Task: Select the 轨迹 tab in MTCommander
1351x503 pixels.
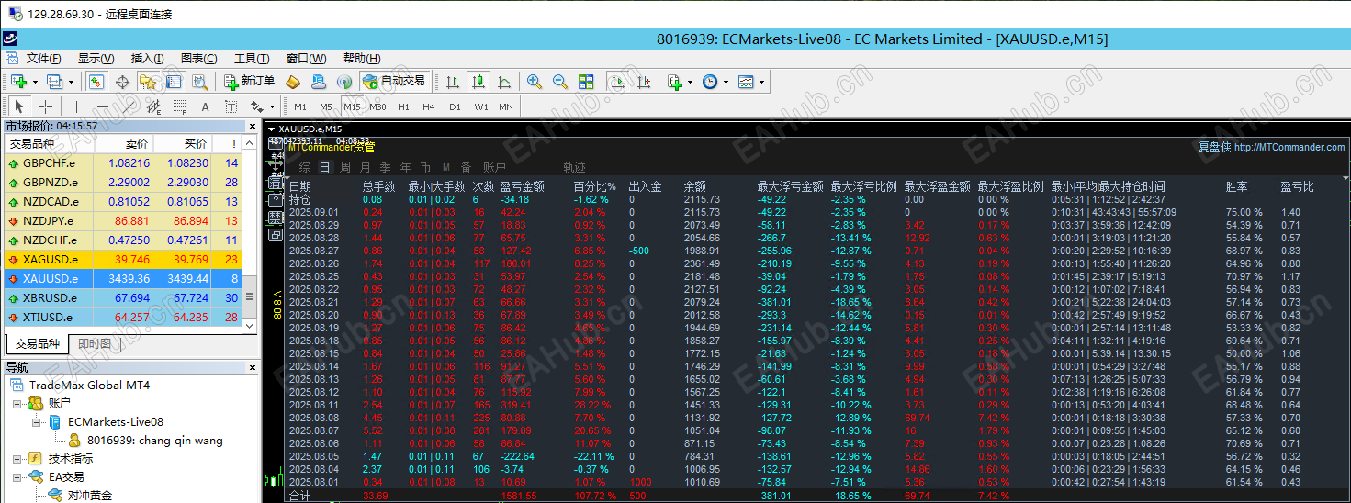Action: tap(574, 167)
